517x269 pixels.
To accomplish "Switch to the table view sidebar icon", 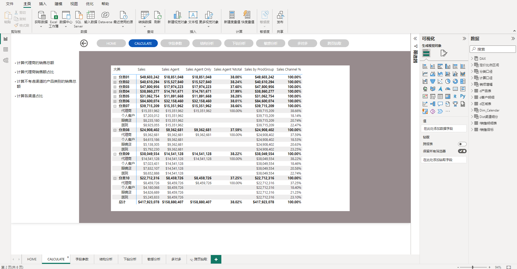I will (6, 50).
